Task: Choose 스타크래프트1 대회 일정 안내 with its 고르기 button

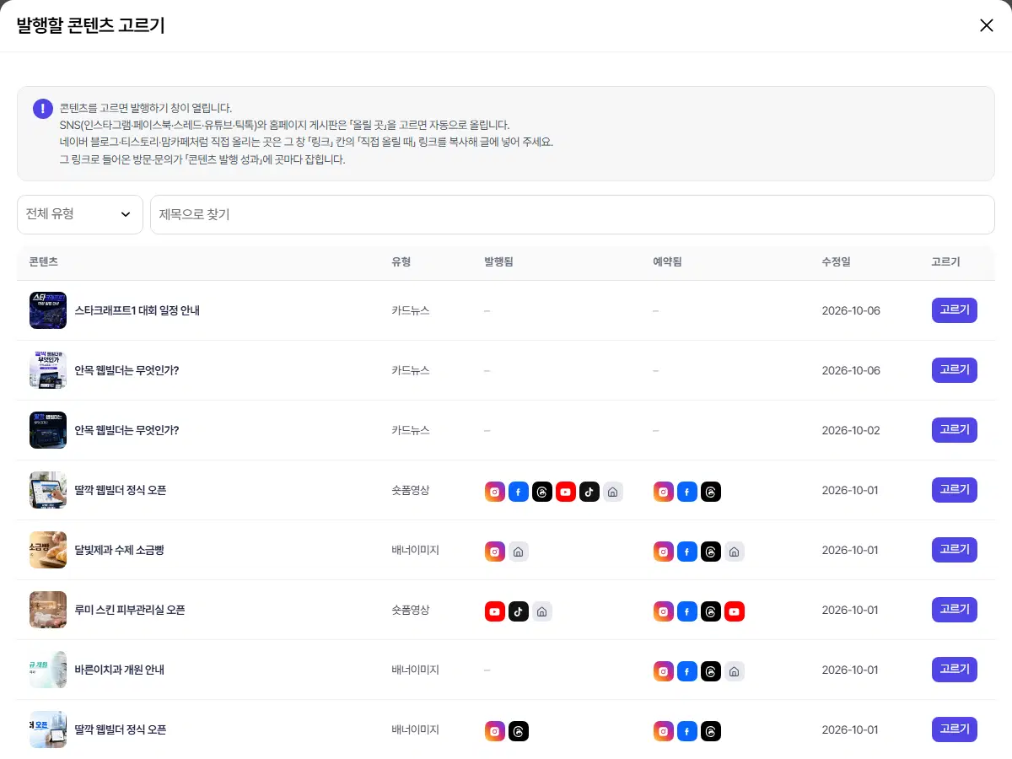Action: point(955,310)
